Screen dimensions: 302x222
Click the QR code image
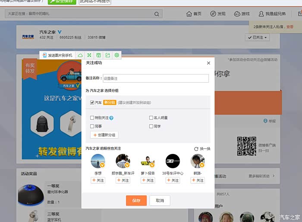246,146
